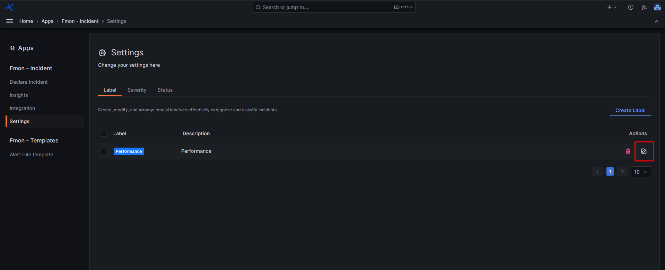665x270 pixels.
Task: Expand the plus add-new dropdown
Action: 612,7
